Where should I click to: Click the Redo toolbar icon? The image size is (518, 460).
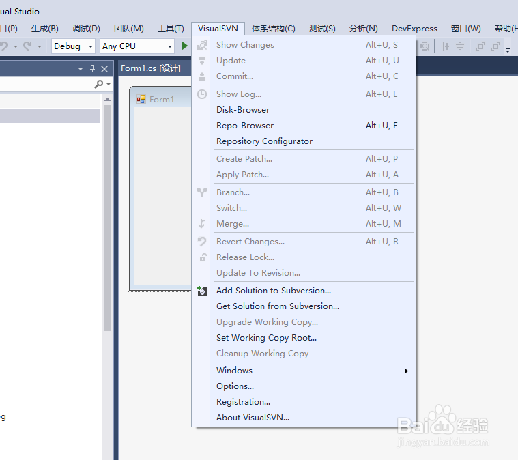pyautogui.click(x=27, y=46)
